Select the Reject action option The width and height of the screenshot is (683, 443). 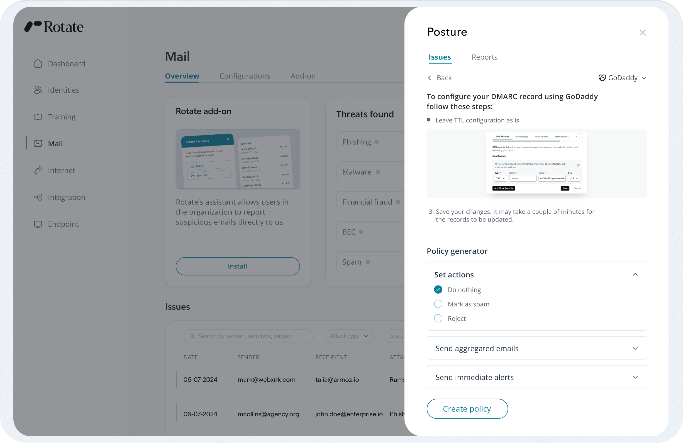[x=438, y=318]
